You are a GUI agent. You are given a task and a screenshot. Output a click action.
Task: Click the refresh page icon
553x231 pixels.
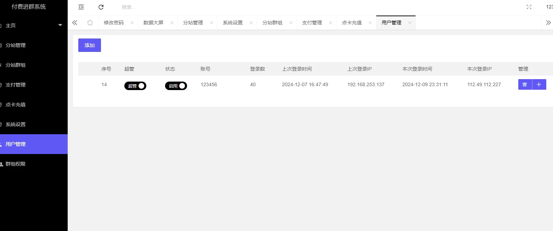click(x=101, y=7)
